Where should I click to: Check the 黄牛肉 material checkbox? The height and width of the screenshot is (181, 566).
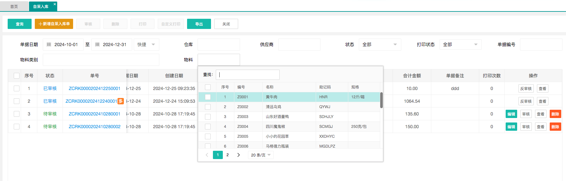pyautogui.click(x=208, y=97)
